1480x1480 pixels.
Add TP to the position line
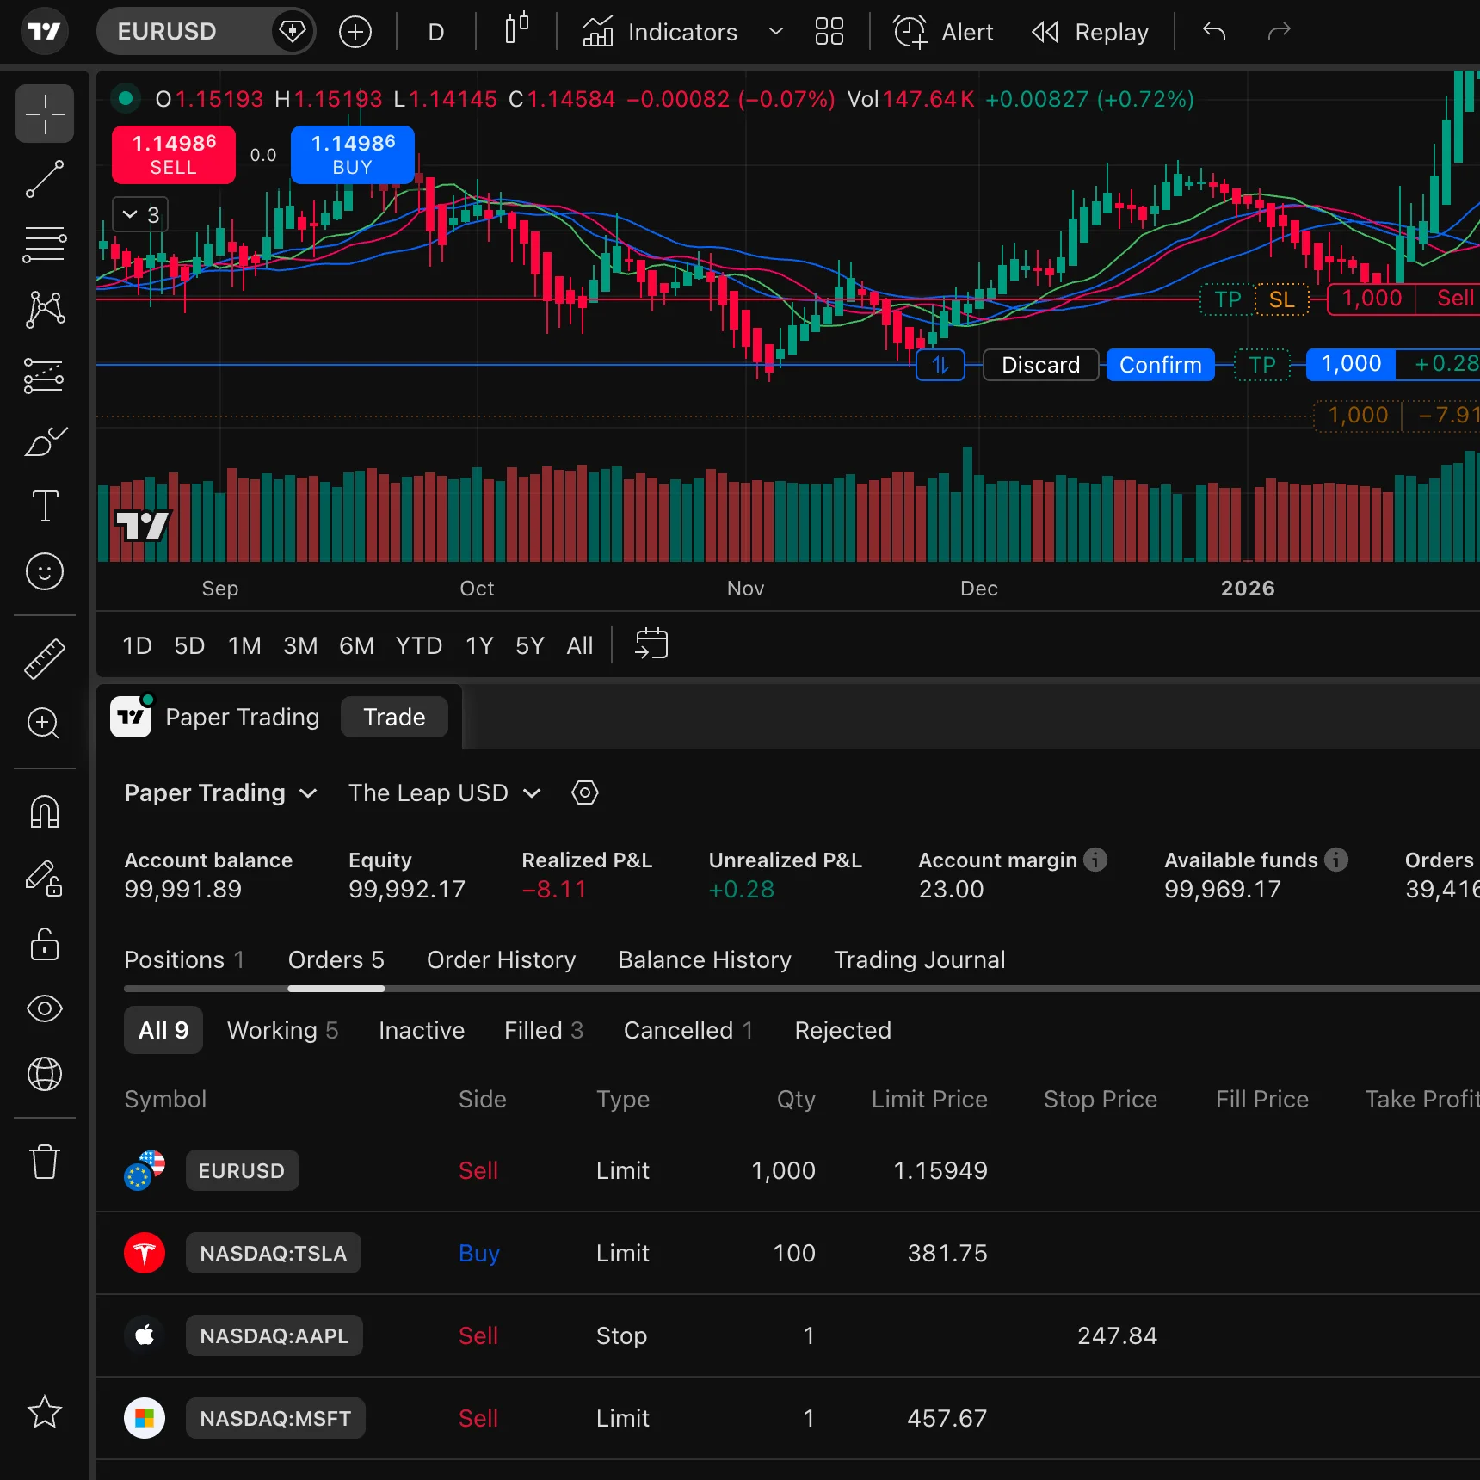tap(1262, 365)
